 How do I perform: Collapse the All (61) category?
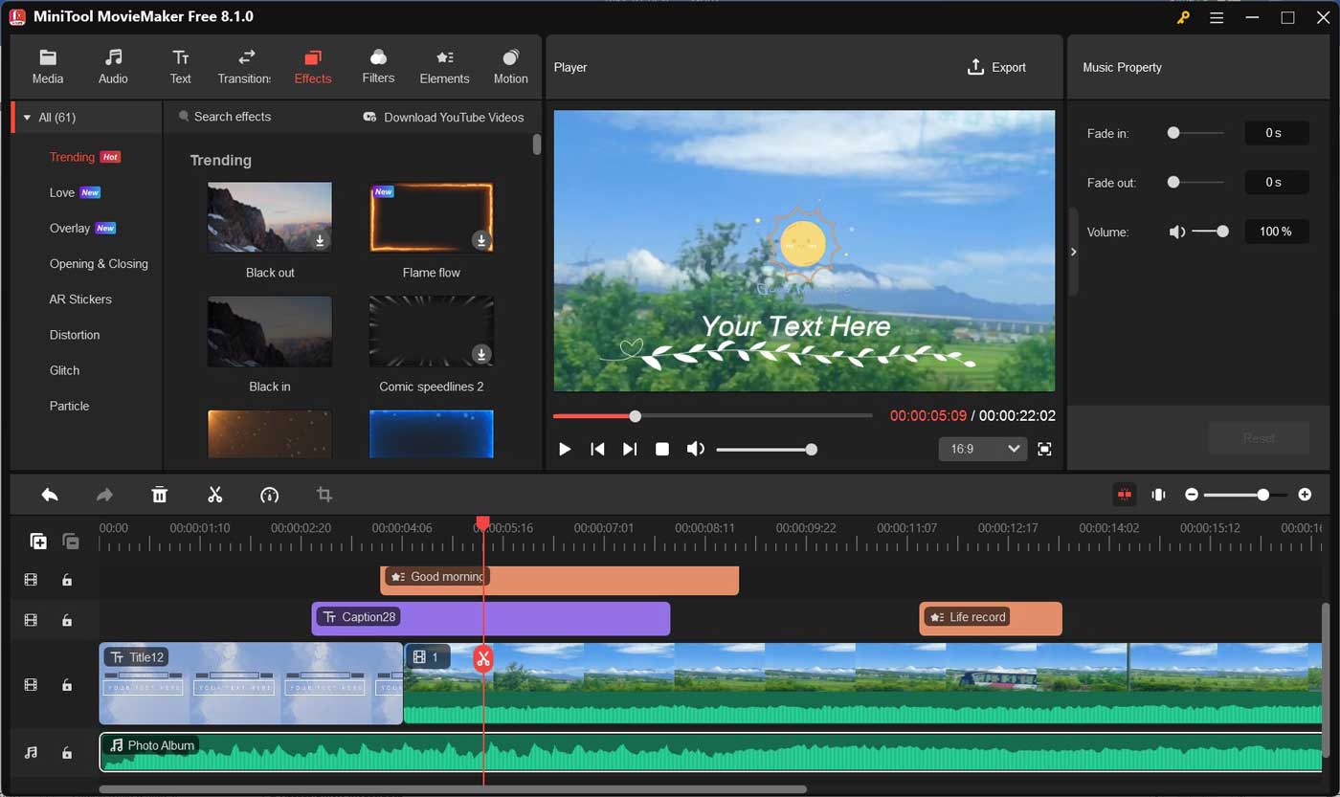27,118
